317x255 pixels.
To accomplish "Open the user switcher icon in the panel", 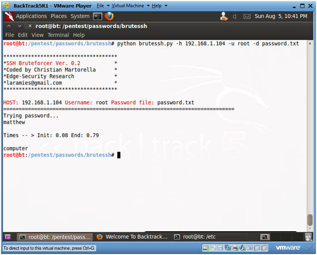I will point(224,16).
